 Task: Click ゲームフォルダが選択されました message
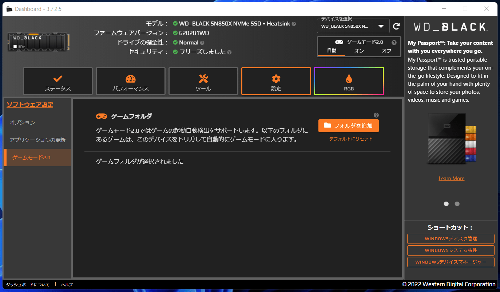140,161
